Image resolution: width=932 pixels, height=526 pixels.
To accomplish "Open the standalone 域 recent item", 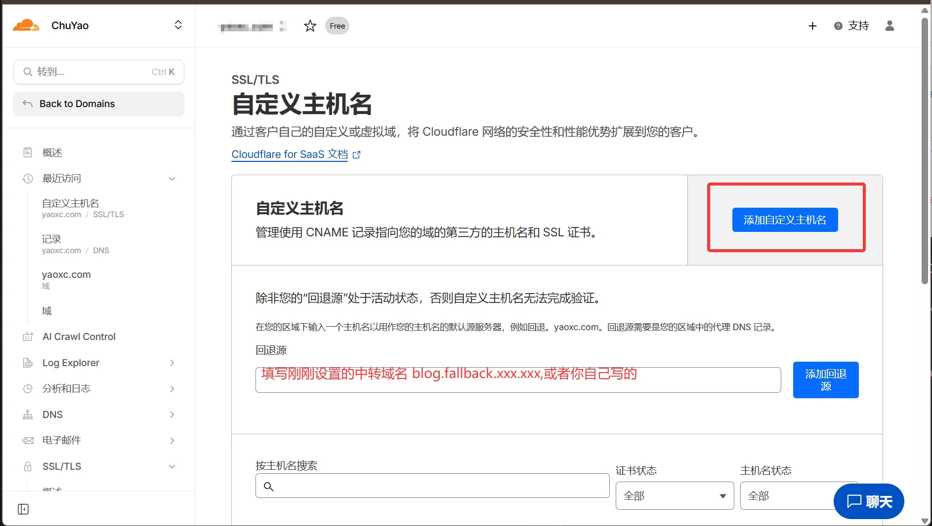I will tap(47, 311).
